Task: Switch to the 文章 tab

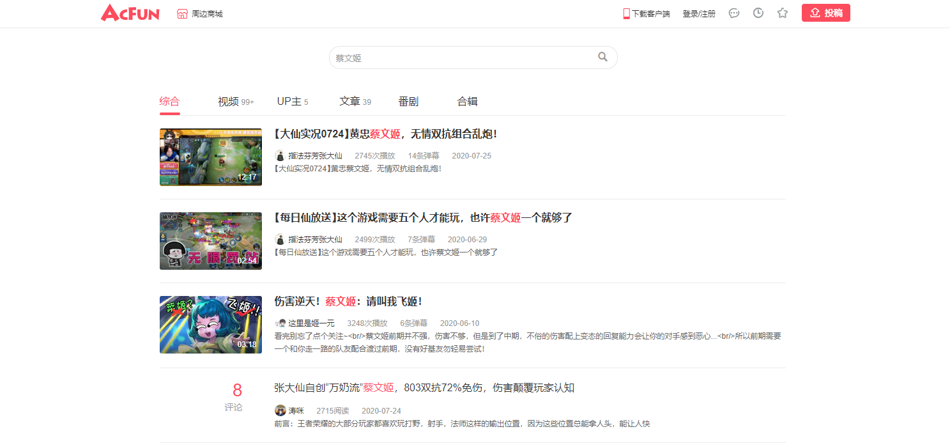Action: (x=355, y=102)
